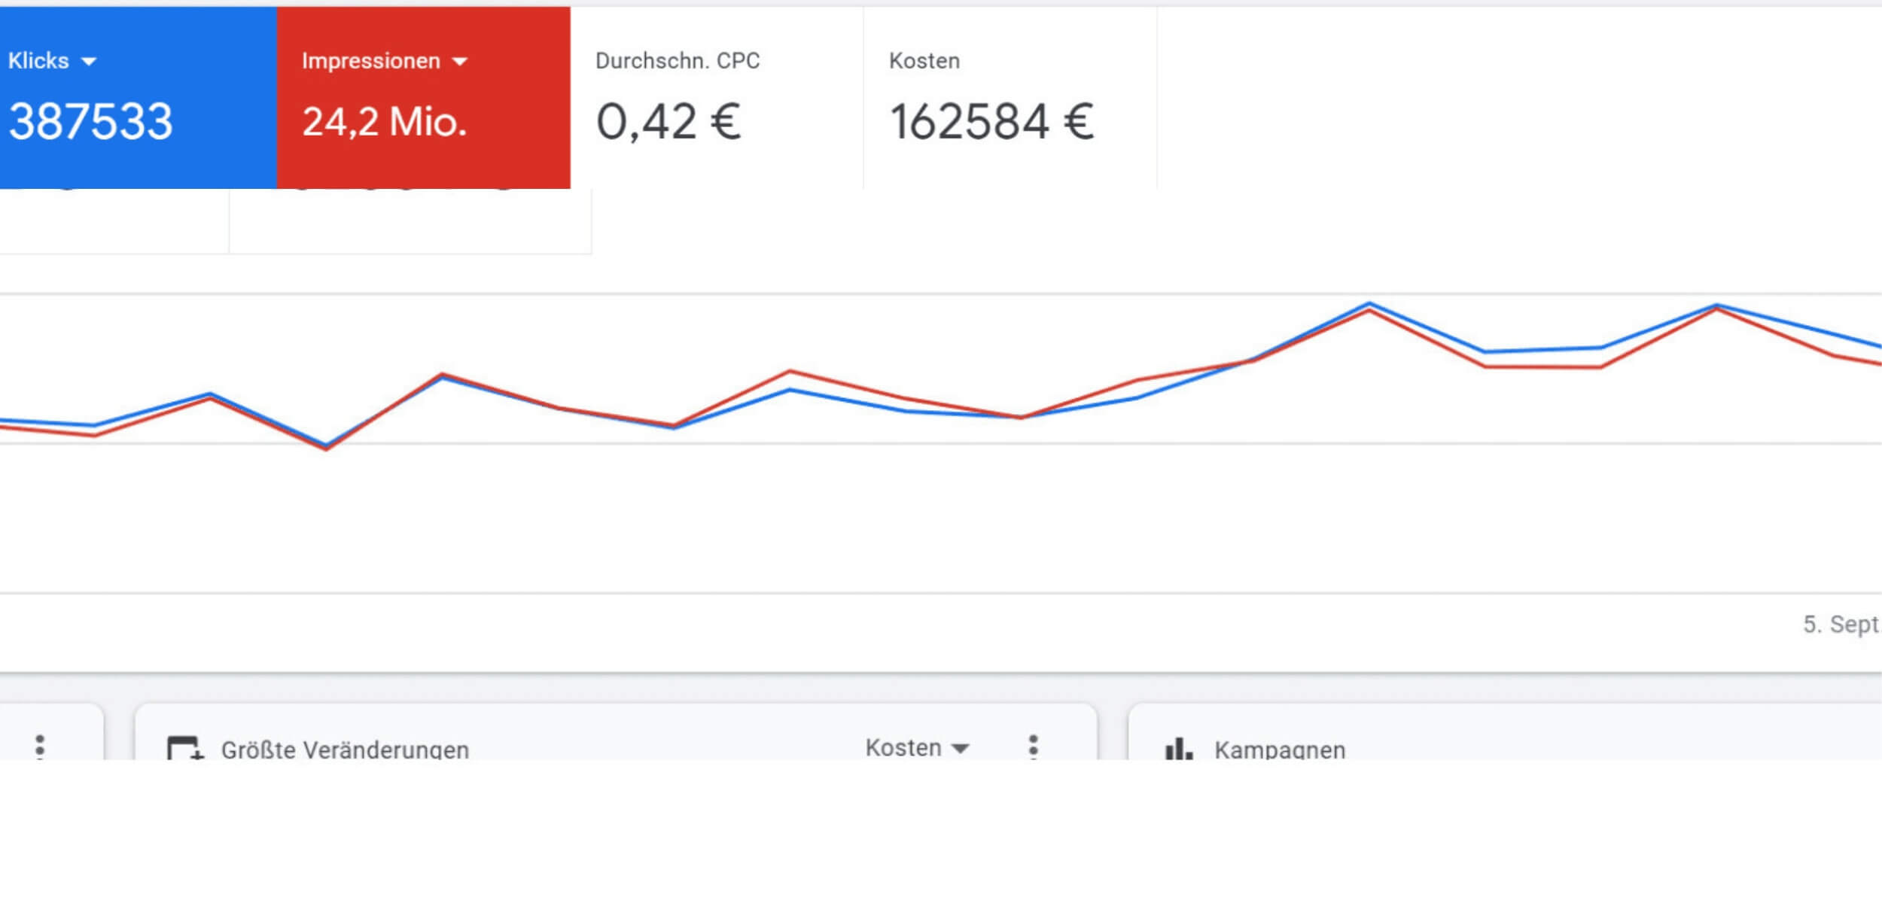Select the blue Klicks metric tile
The image size is (1882, 903).
tap(138, 98)
